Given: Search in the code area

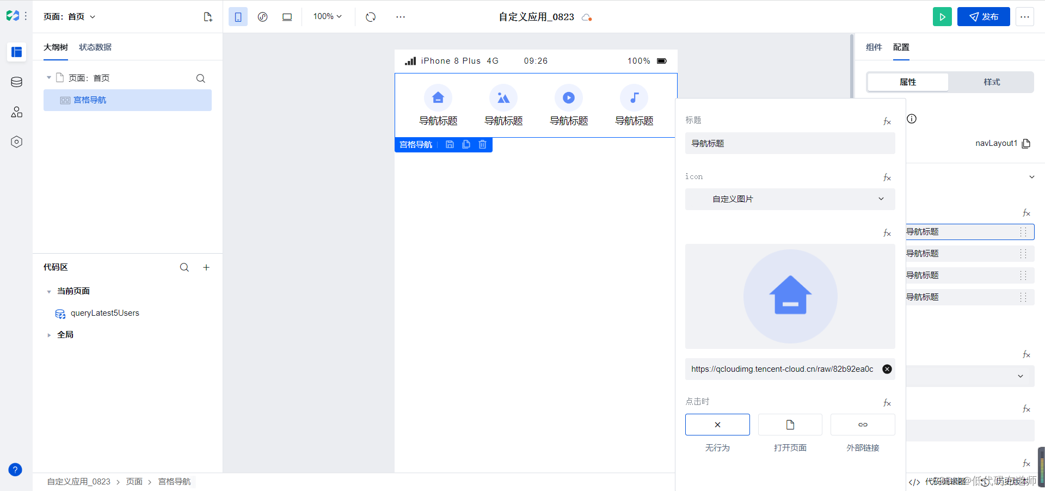Looking at the screenshot, I should click(185, 267).
